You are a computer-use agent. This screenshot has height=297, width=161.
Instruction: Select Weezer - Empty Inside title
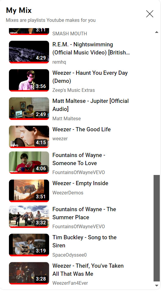click(x=80, y=183)
